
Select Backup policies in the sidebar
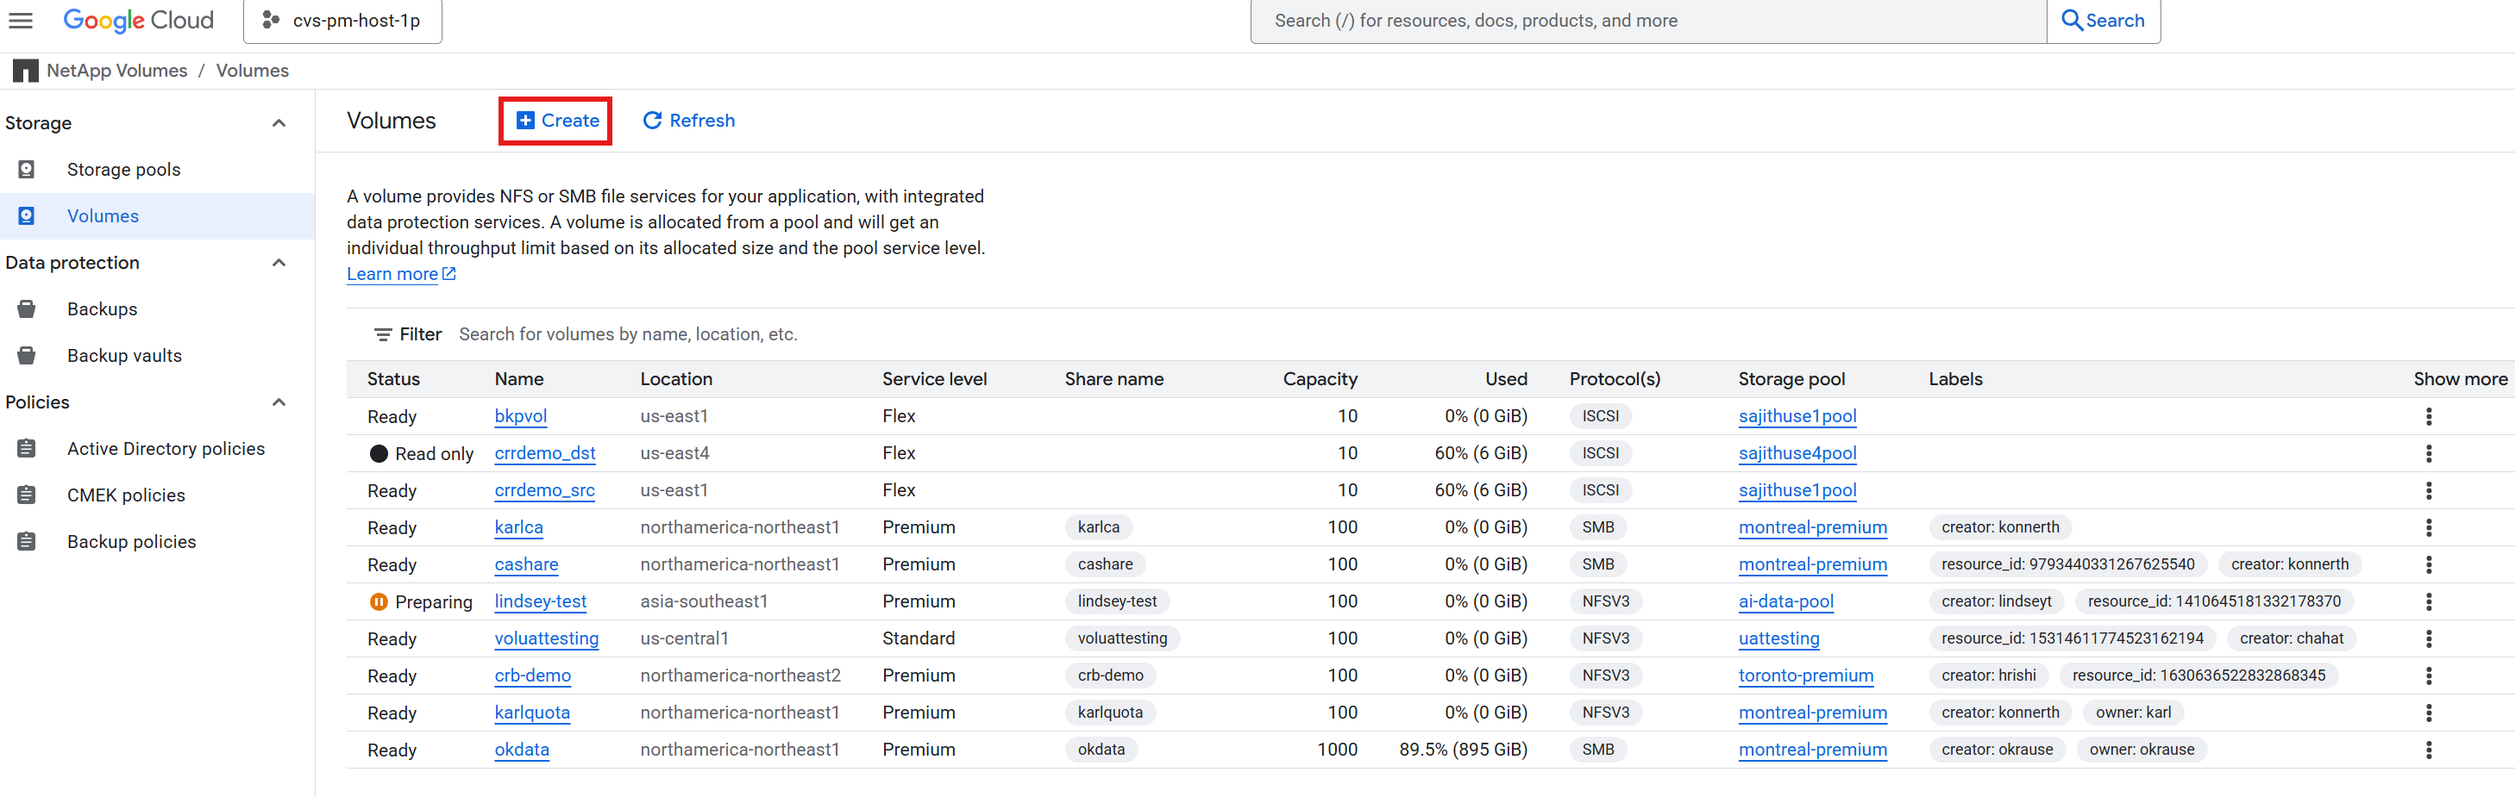coord(25,540)
